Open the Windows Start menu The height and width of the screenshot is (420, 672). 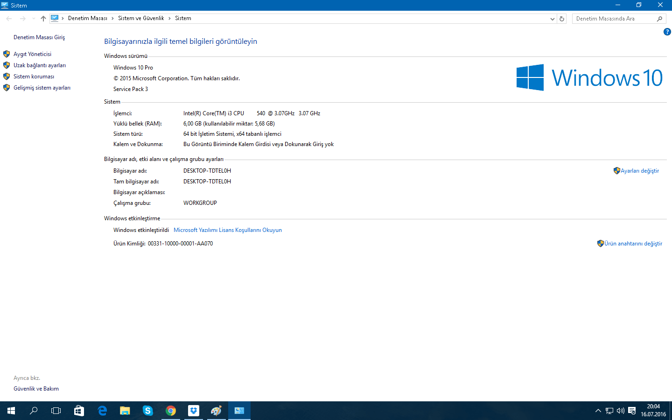[11, 411]
